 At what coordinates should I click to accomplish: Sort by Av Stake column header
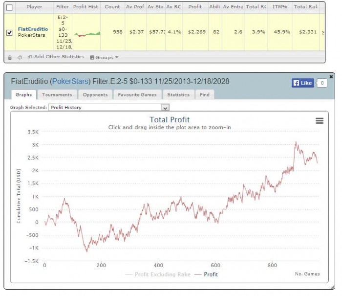(156, 7)
